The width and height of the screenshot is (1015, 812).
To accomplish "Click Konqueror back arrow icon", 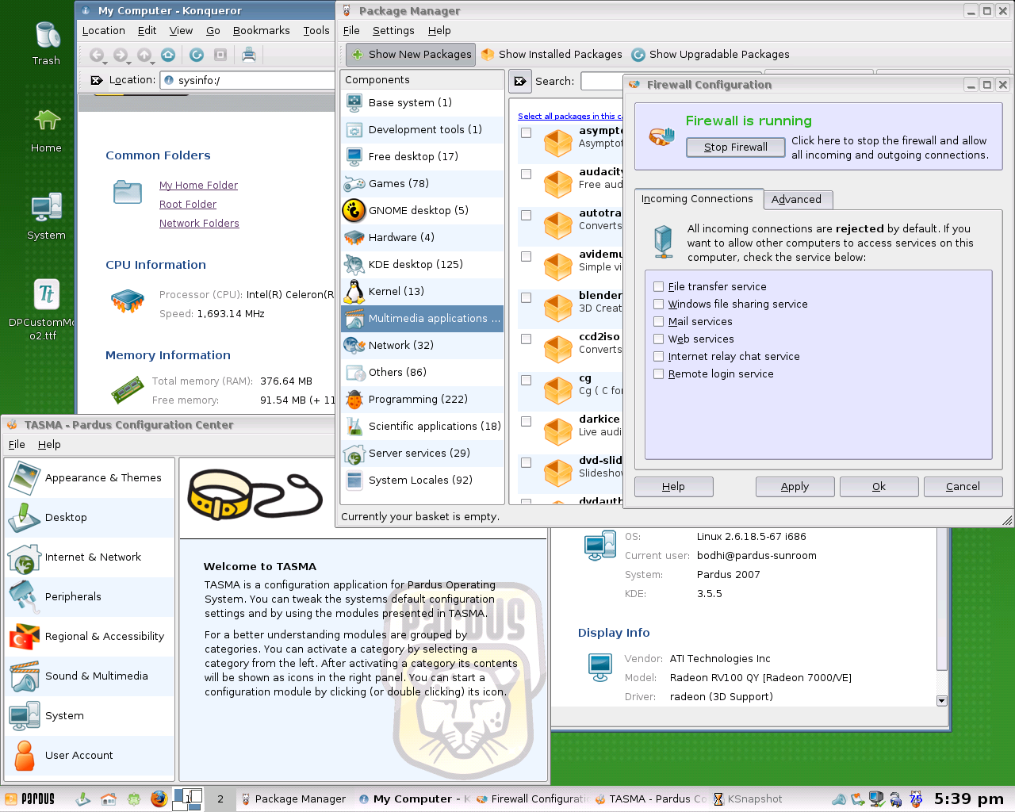I will click(97, 55).
